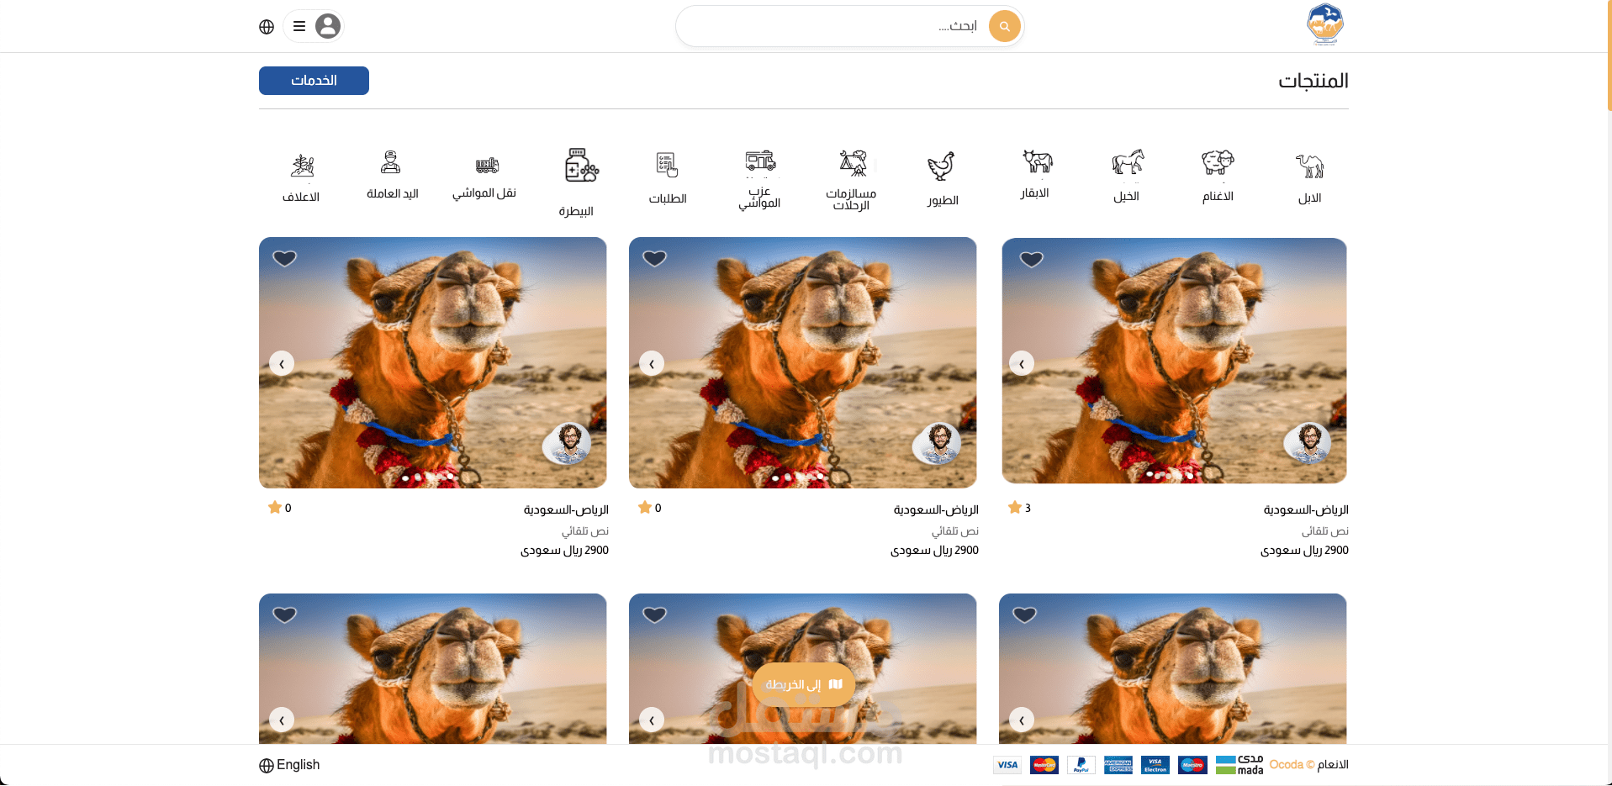Show next image on second-row middle card
This screenshot has width=1612, height=786.
click(652, 720)
